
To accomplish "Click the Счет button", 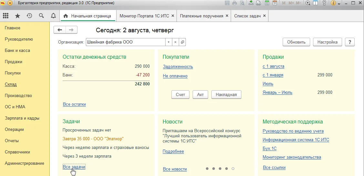I will tap(180, 95).
